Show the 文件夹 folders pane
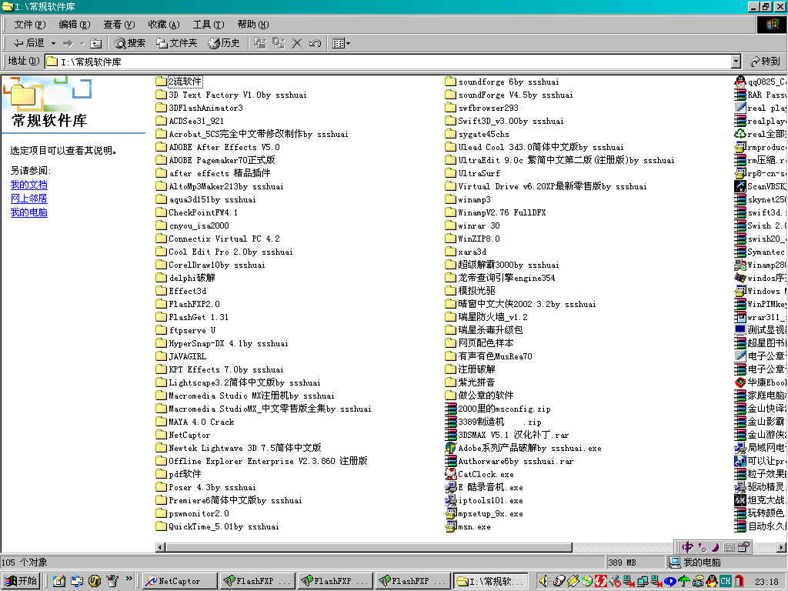The width and height of the screenshot is (788, 591). click(x=176, y=43)
